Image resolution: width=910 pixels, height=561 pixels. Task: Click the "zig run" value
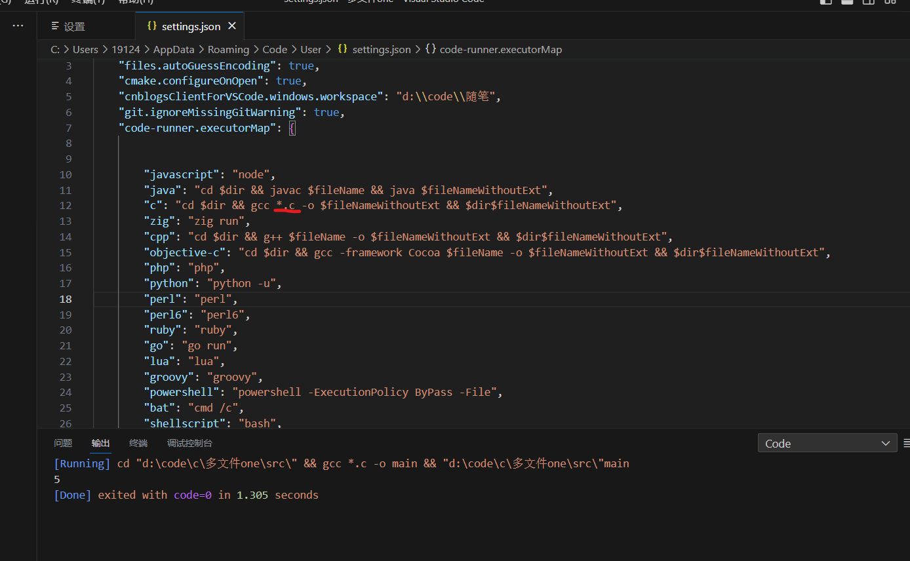216,222
